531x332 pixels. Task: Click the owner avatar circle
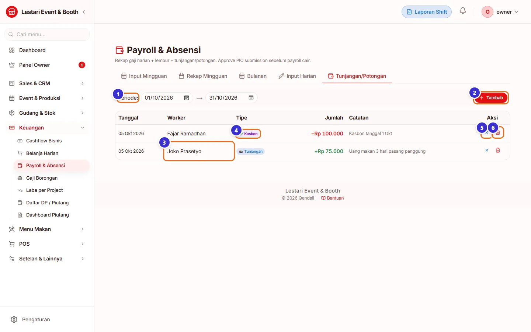487,12
